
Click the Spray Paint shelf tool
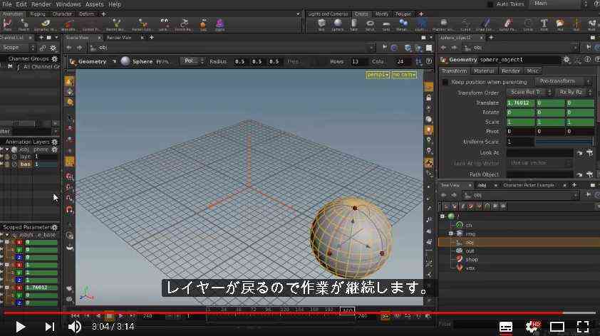[x=507, y=24]
